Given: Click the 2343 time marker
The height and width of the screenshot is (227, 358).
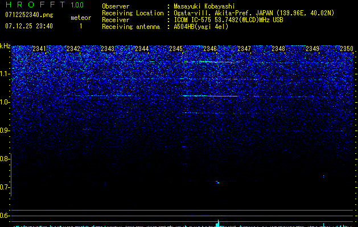Looking at the screenshot, I should [x=108, y=49].
